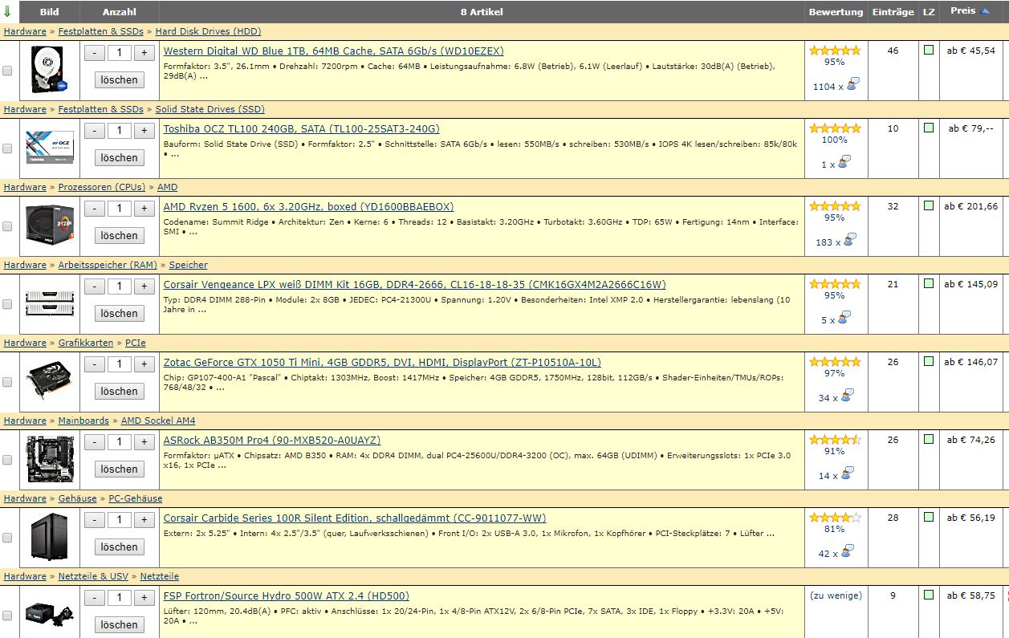Click star rating of AMD Ryzen 5 1600
Image resolution: width=1009 pixels, height=638 pixels.
click(835, 206)
